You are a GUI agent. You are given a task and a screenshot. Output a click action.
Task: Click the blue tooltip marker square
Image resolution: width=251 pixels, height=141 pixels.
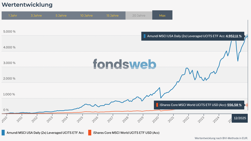pos(144,36)
